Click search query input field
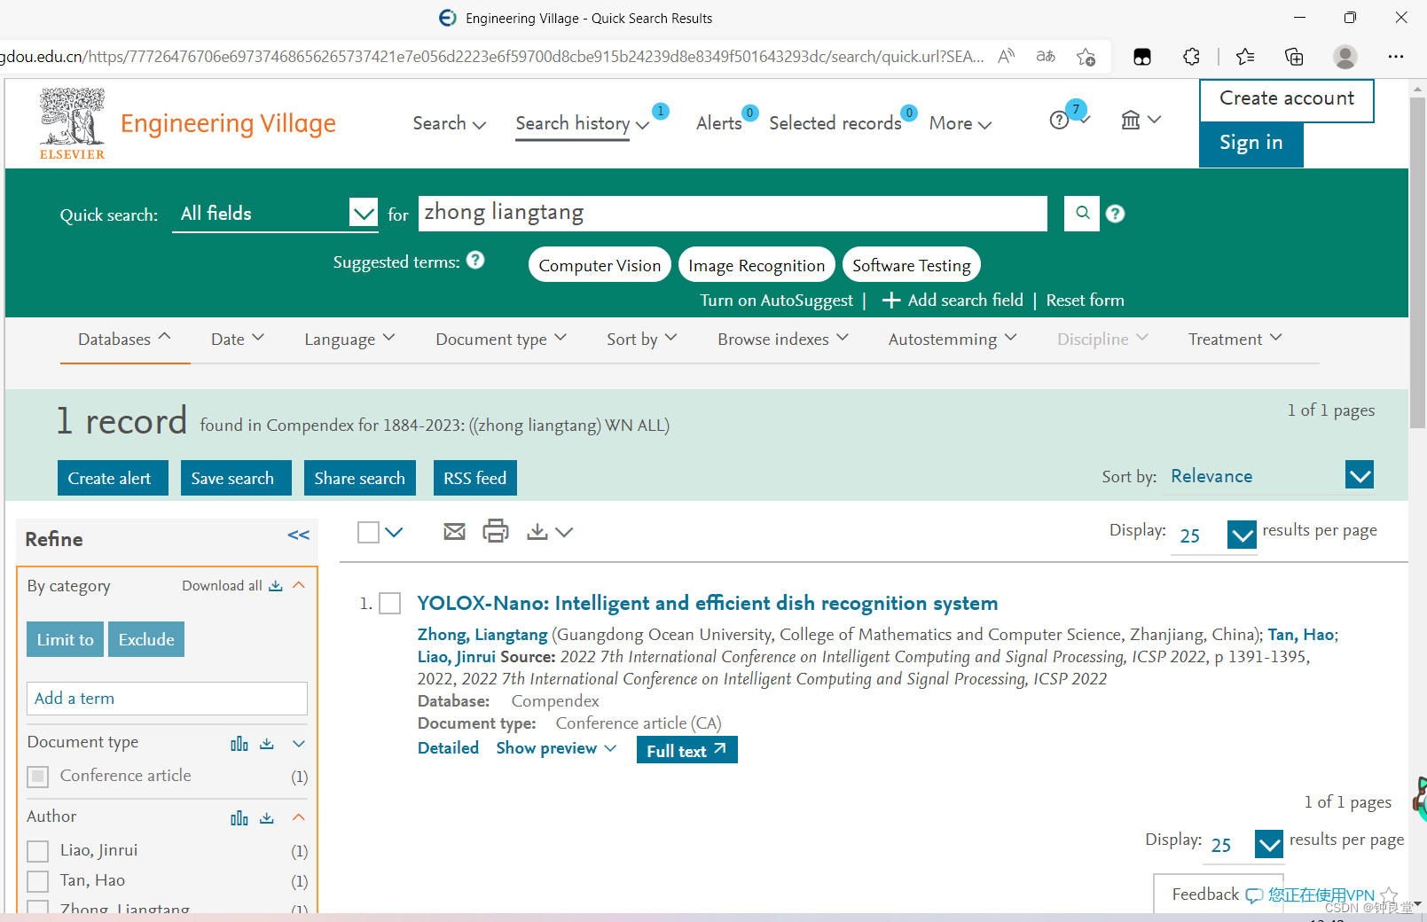1427x922 pixels. [x=733, y=213]
